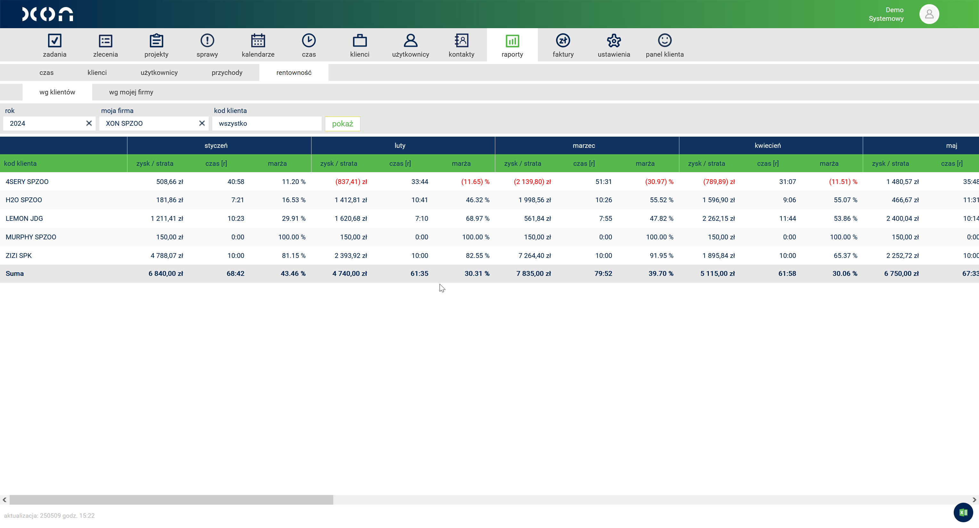979x528 pixels.
Task: Select the MURPHY luty margin 100.00 %
Action: tap(476, 237)
